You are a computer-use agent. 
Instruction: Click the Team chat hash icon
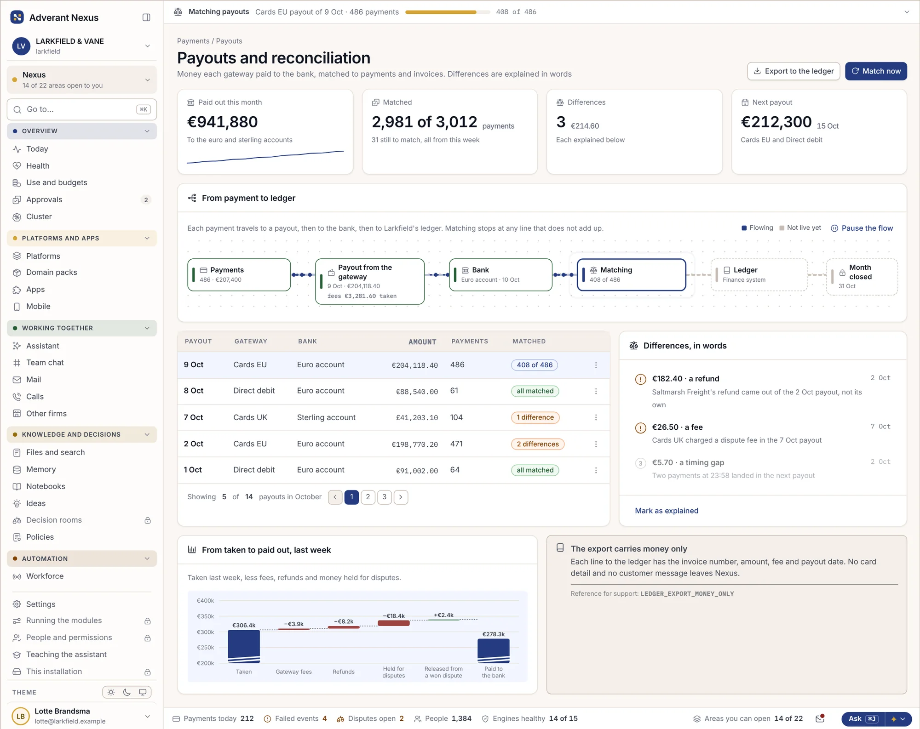[x=17, y=363]
